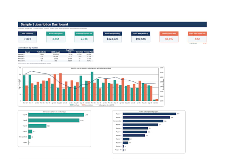236x159 pixels.
Task: Click the Market D cancel rate 4.5%
Action: point(89,61)
